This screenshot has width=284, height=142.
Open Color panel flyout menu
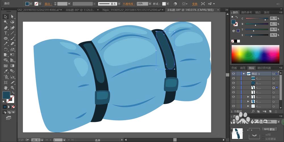[x=281, y=12]
